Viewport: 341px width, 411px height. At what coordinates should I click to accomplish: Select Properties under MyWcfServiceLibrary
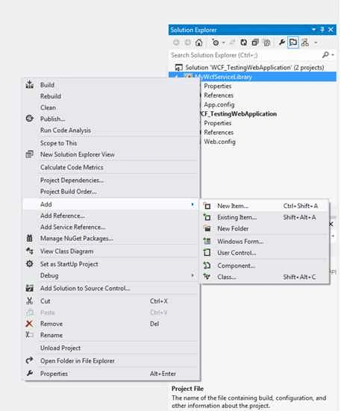(x=218, y=86)
